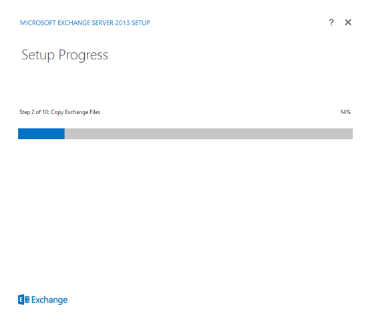Select the 14% completion indicator
The image size is (370, 323).
click(x=345, y=112)
